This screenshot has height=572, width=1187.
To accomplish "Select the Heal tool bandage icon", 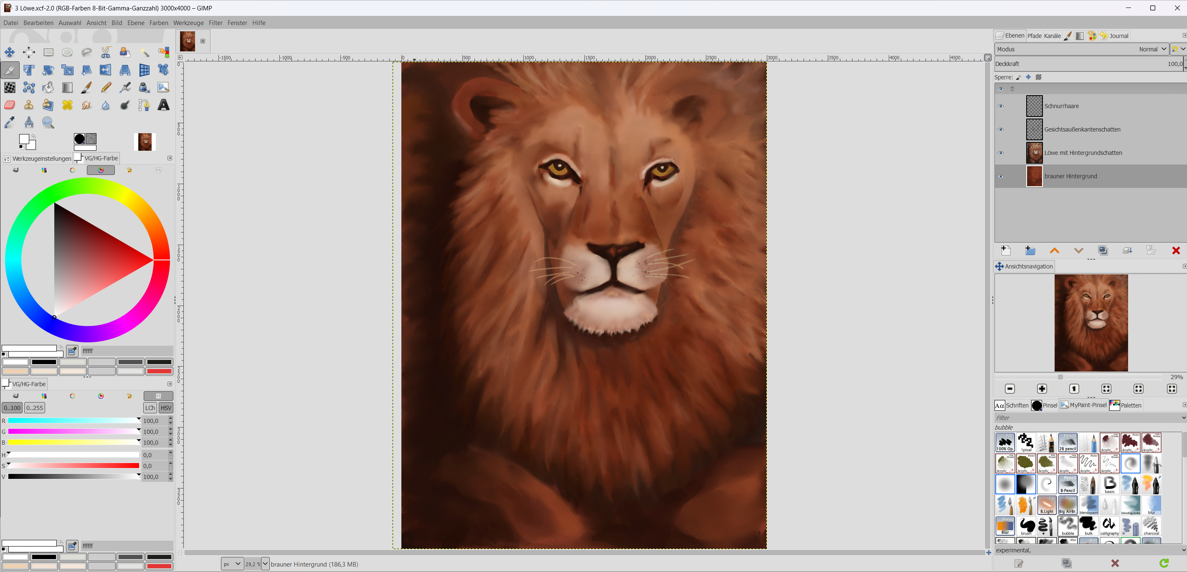I will [67, 105].
